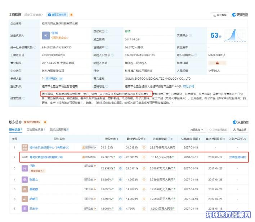Click the 53分 score distribution chart
Screen dimensions: 255x222
(235, 35)
